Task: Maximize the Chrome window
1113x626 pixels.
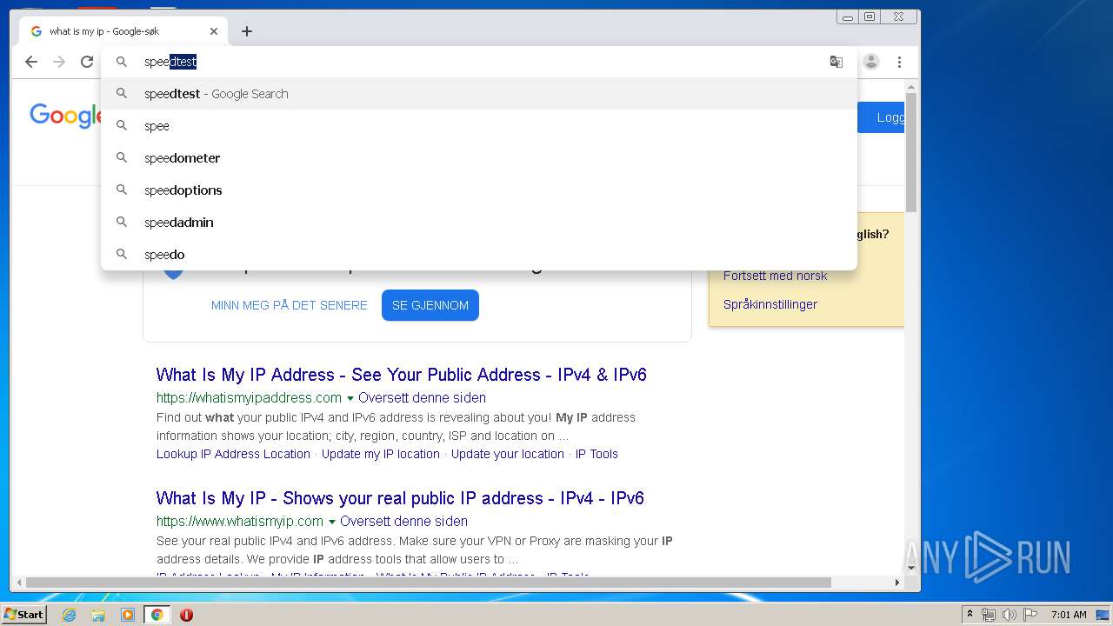Action: pos(870,17)
